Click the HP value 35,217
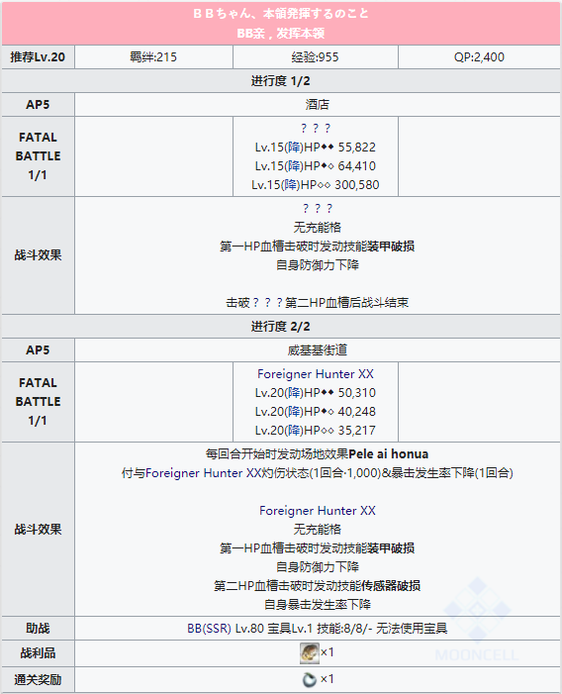Viewport: 562px width, 694px height. 357,431
